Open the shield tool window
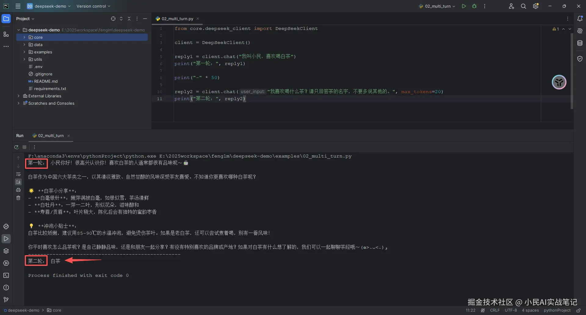The width and height of the screenshot is (586, 315). tap(580, 59)
